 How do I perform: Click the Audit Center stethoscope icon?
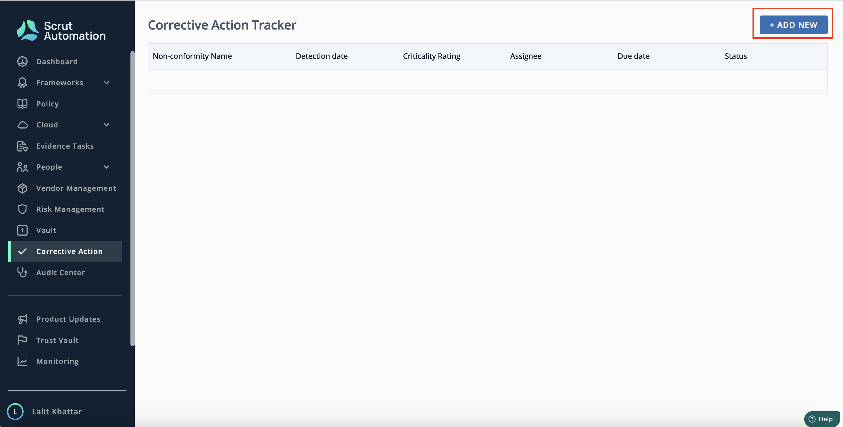[22, 272]
